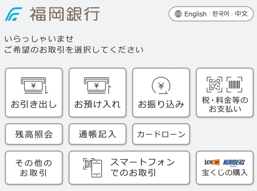Click the yen transfer circle icon
This screenshot has width=257, height=191.
(161, 85)
